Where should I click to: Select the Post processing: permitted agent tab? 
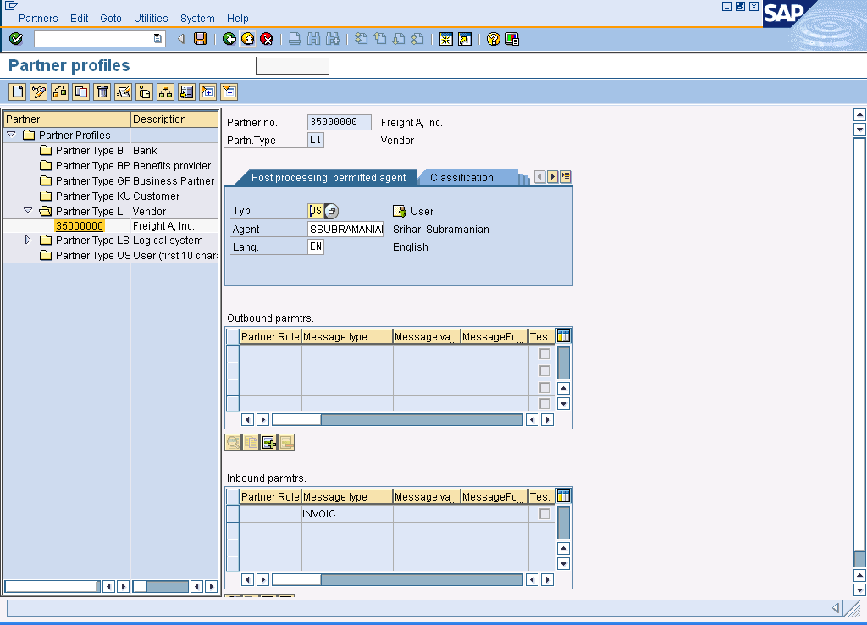pos(329,178)
